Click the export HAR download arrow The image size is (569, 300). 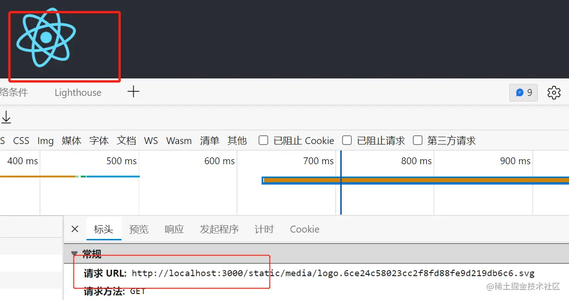(x=6, y=118)
